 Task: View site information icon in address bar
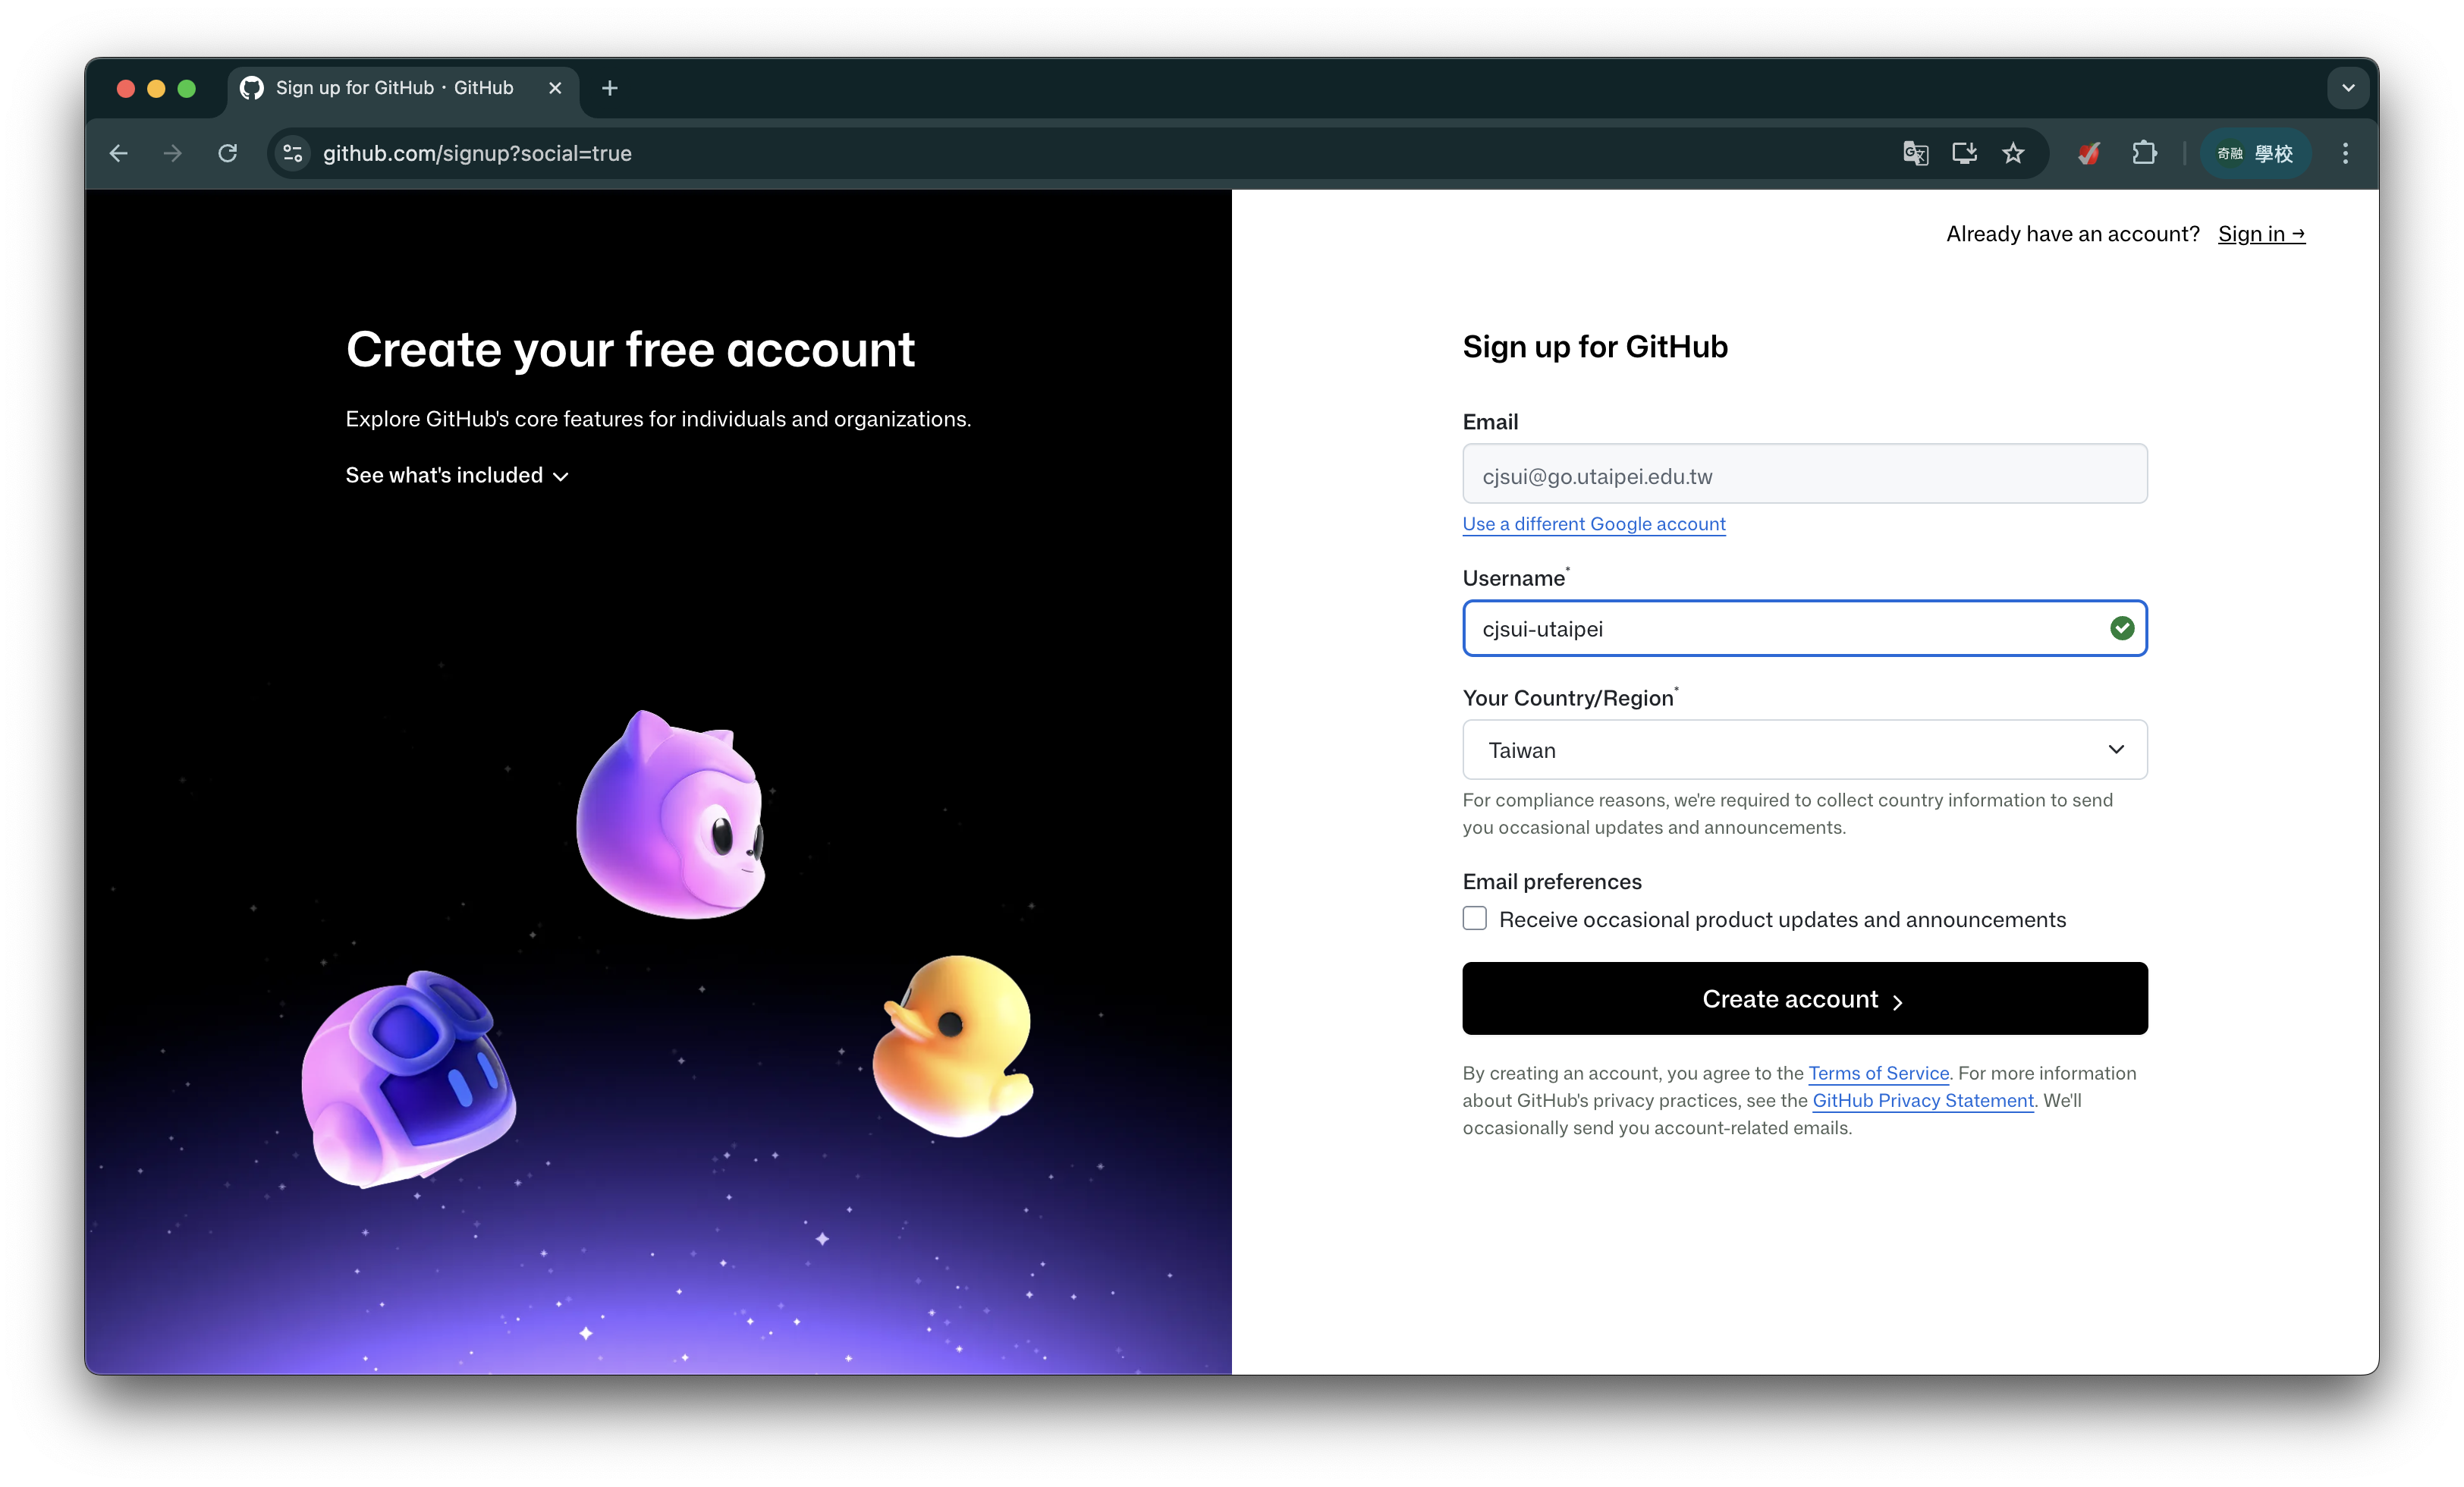(x=293, y=153)
